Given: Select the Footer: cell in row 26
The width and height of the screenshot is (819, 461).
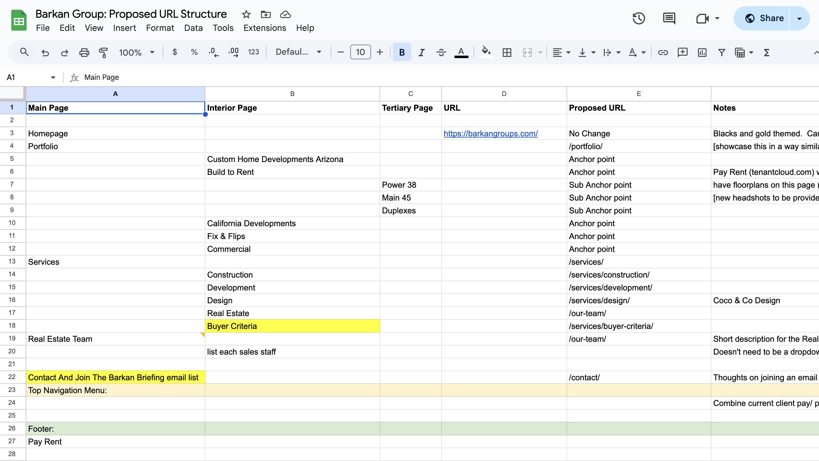Looking at the screenshot, I should [116, 429].
